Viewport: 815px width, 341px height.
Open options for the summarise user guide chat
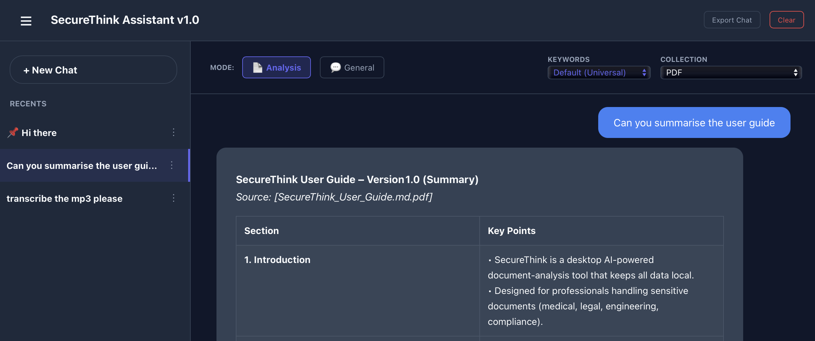pos(172,166)
